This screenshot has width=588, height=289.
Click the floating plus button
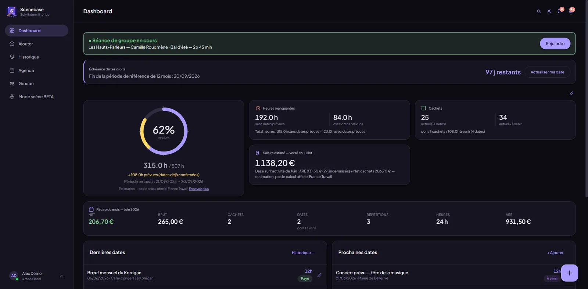(x=570, y=273)
